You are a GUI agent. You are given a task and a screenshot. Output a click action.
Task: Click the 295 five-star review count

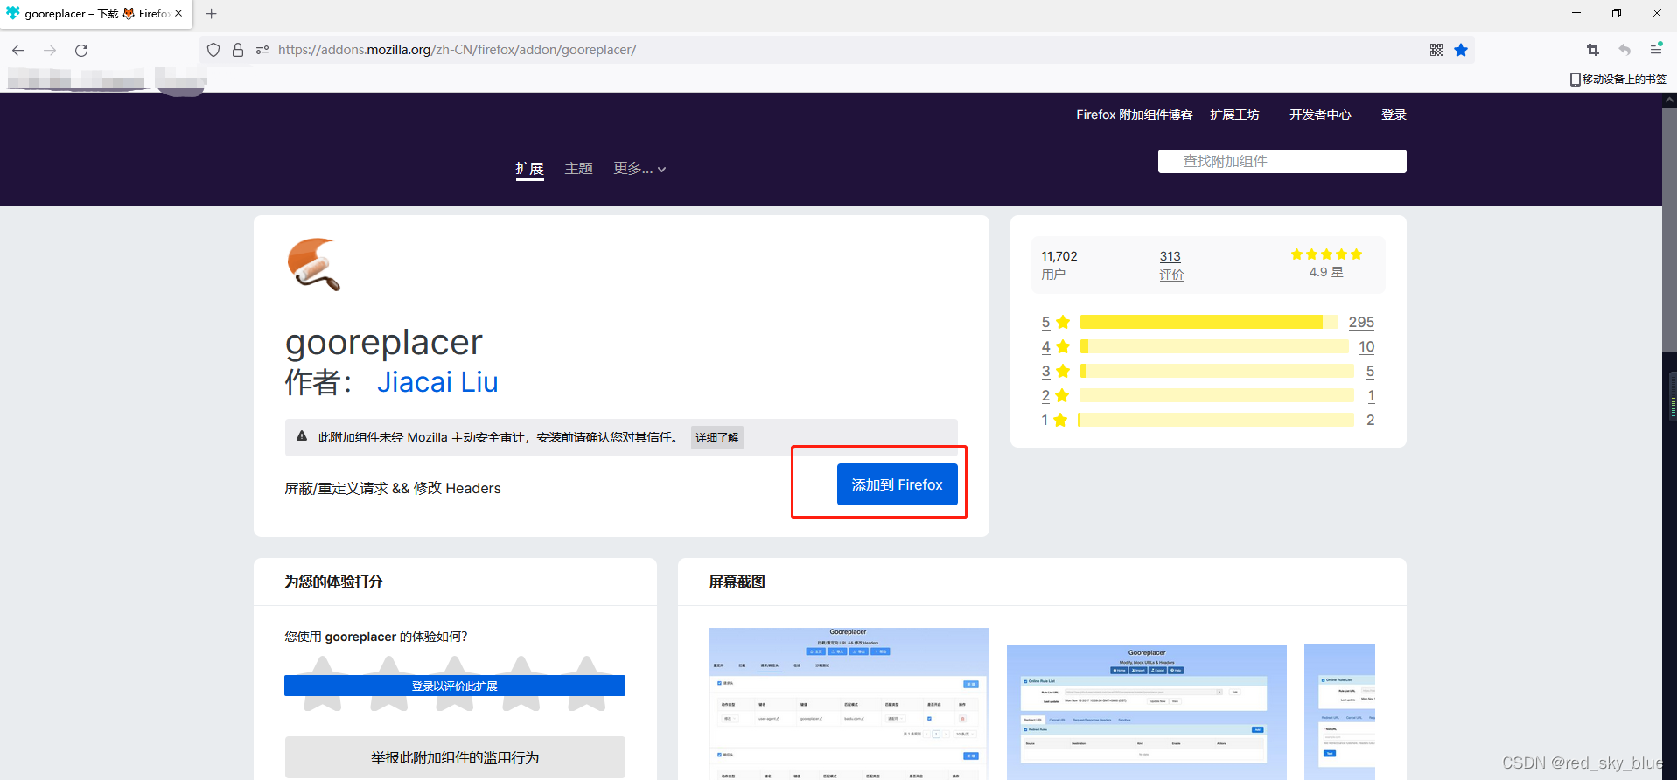(1361, 322)
